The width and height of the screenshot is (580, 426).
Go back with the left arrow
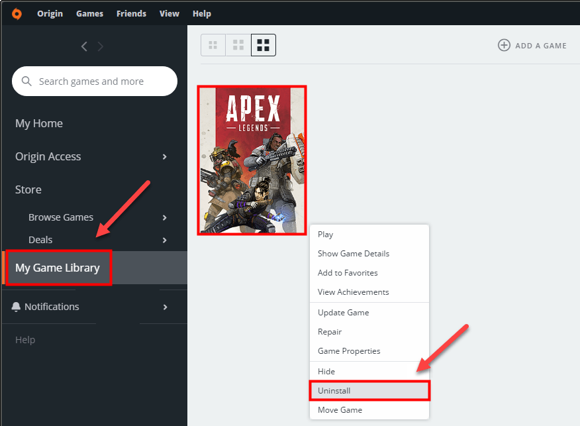84,46
